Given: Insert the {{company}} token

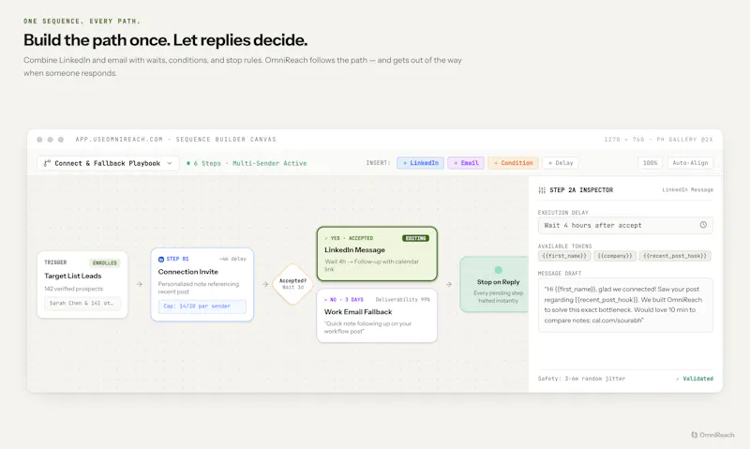Looking at the screenshot, I should tap(615, 256).
